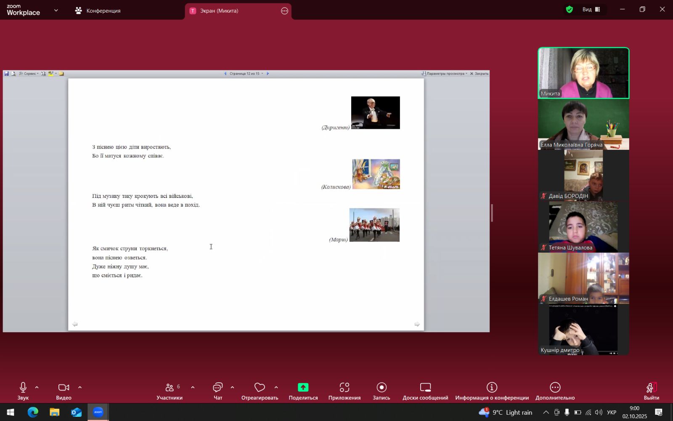
Task: Open Microsoft Edge from the taskbar
Action: (33, 412)
